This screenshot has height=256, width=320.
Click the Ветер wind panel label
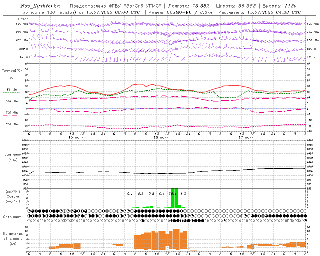tap(23, 19)
